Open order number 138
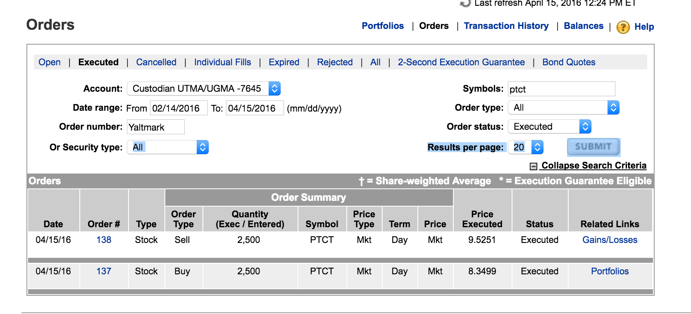This screenshot has height=314, width=691. point(104,240)
